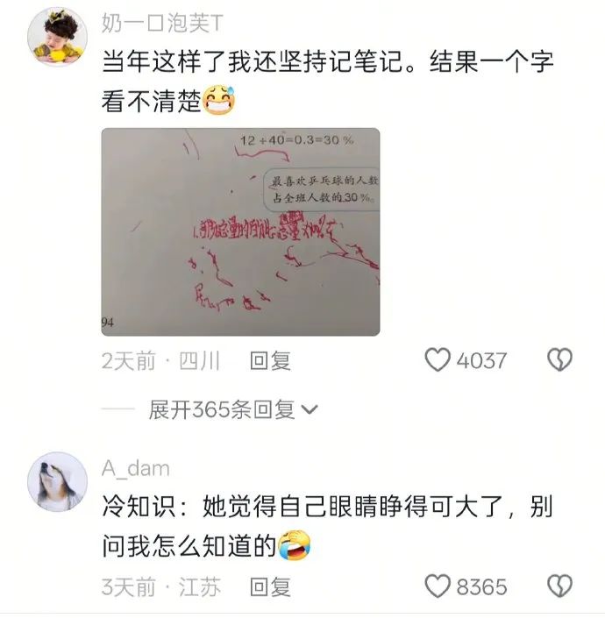The height and width of the screenshot is (618, 605).
Task: Open the username 奶一口泡芙T
Action: [162, 24]
